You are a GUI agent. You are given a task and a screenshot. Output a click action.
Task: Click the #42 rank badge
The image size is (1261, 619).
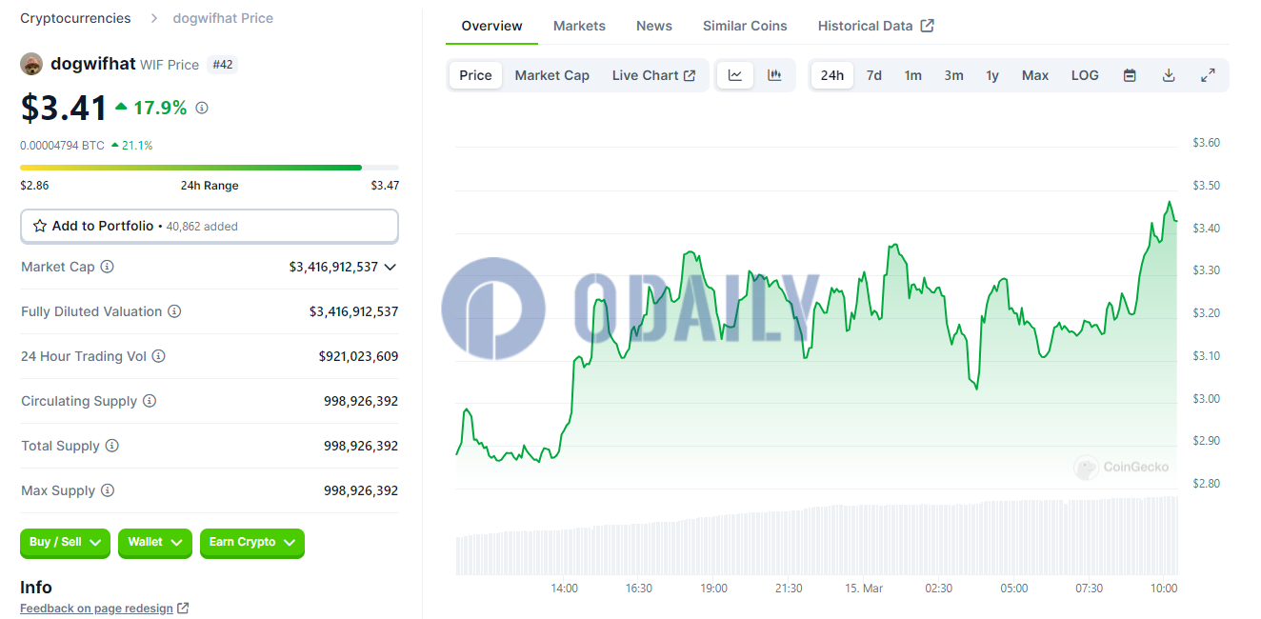click(223, 65)
